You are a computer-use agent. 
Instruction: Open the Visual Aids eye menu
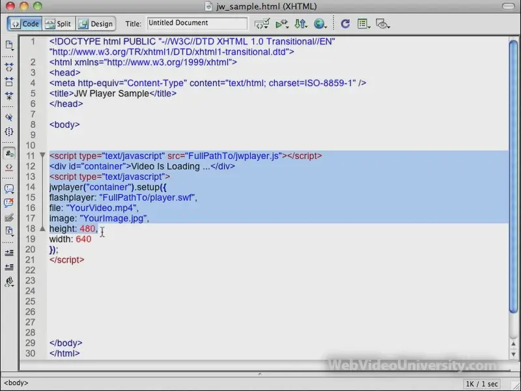click(x=382, y=24)
